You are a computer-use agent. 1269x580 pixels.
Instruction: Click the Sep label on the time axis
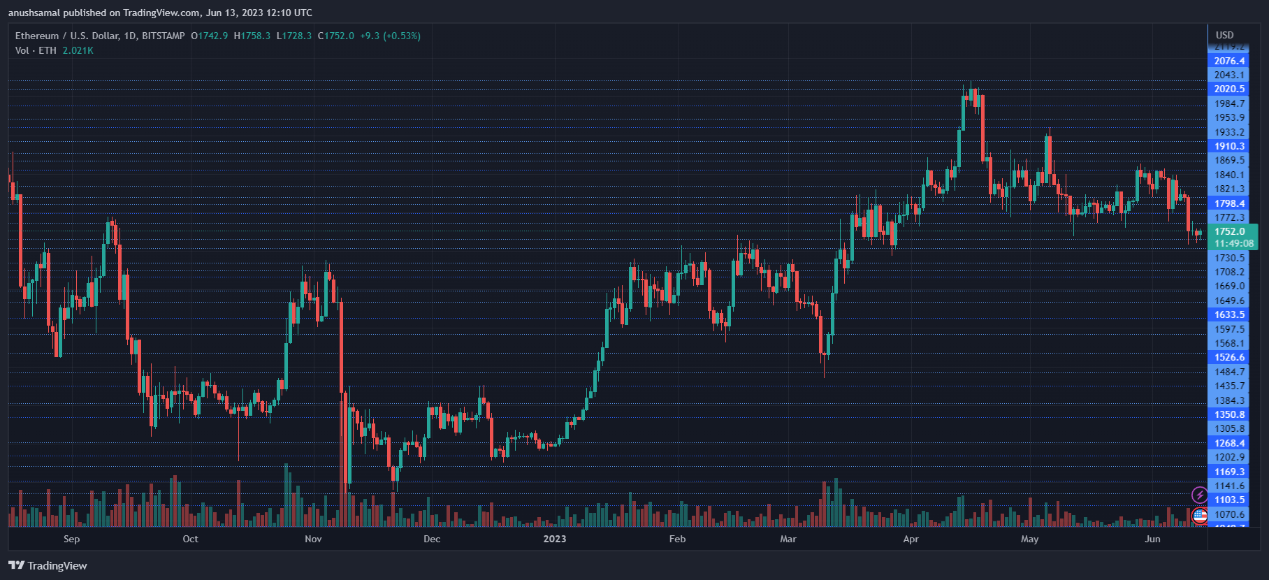(71, 539)
